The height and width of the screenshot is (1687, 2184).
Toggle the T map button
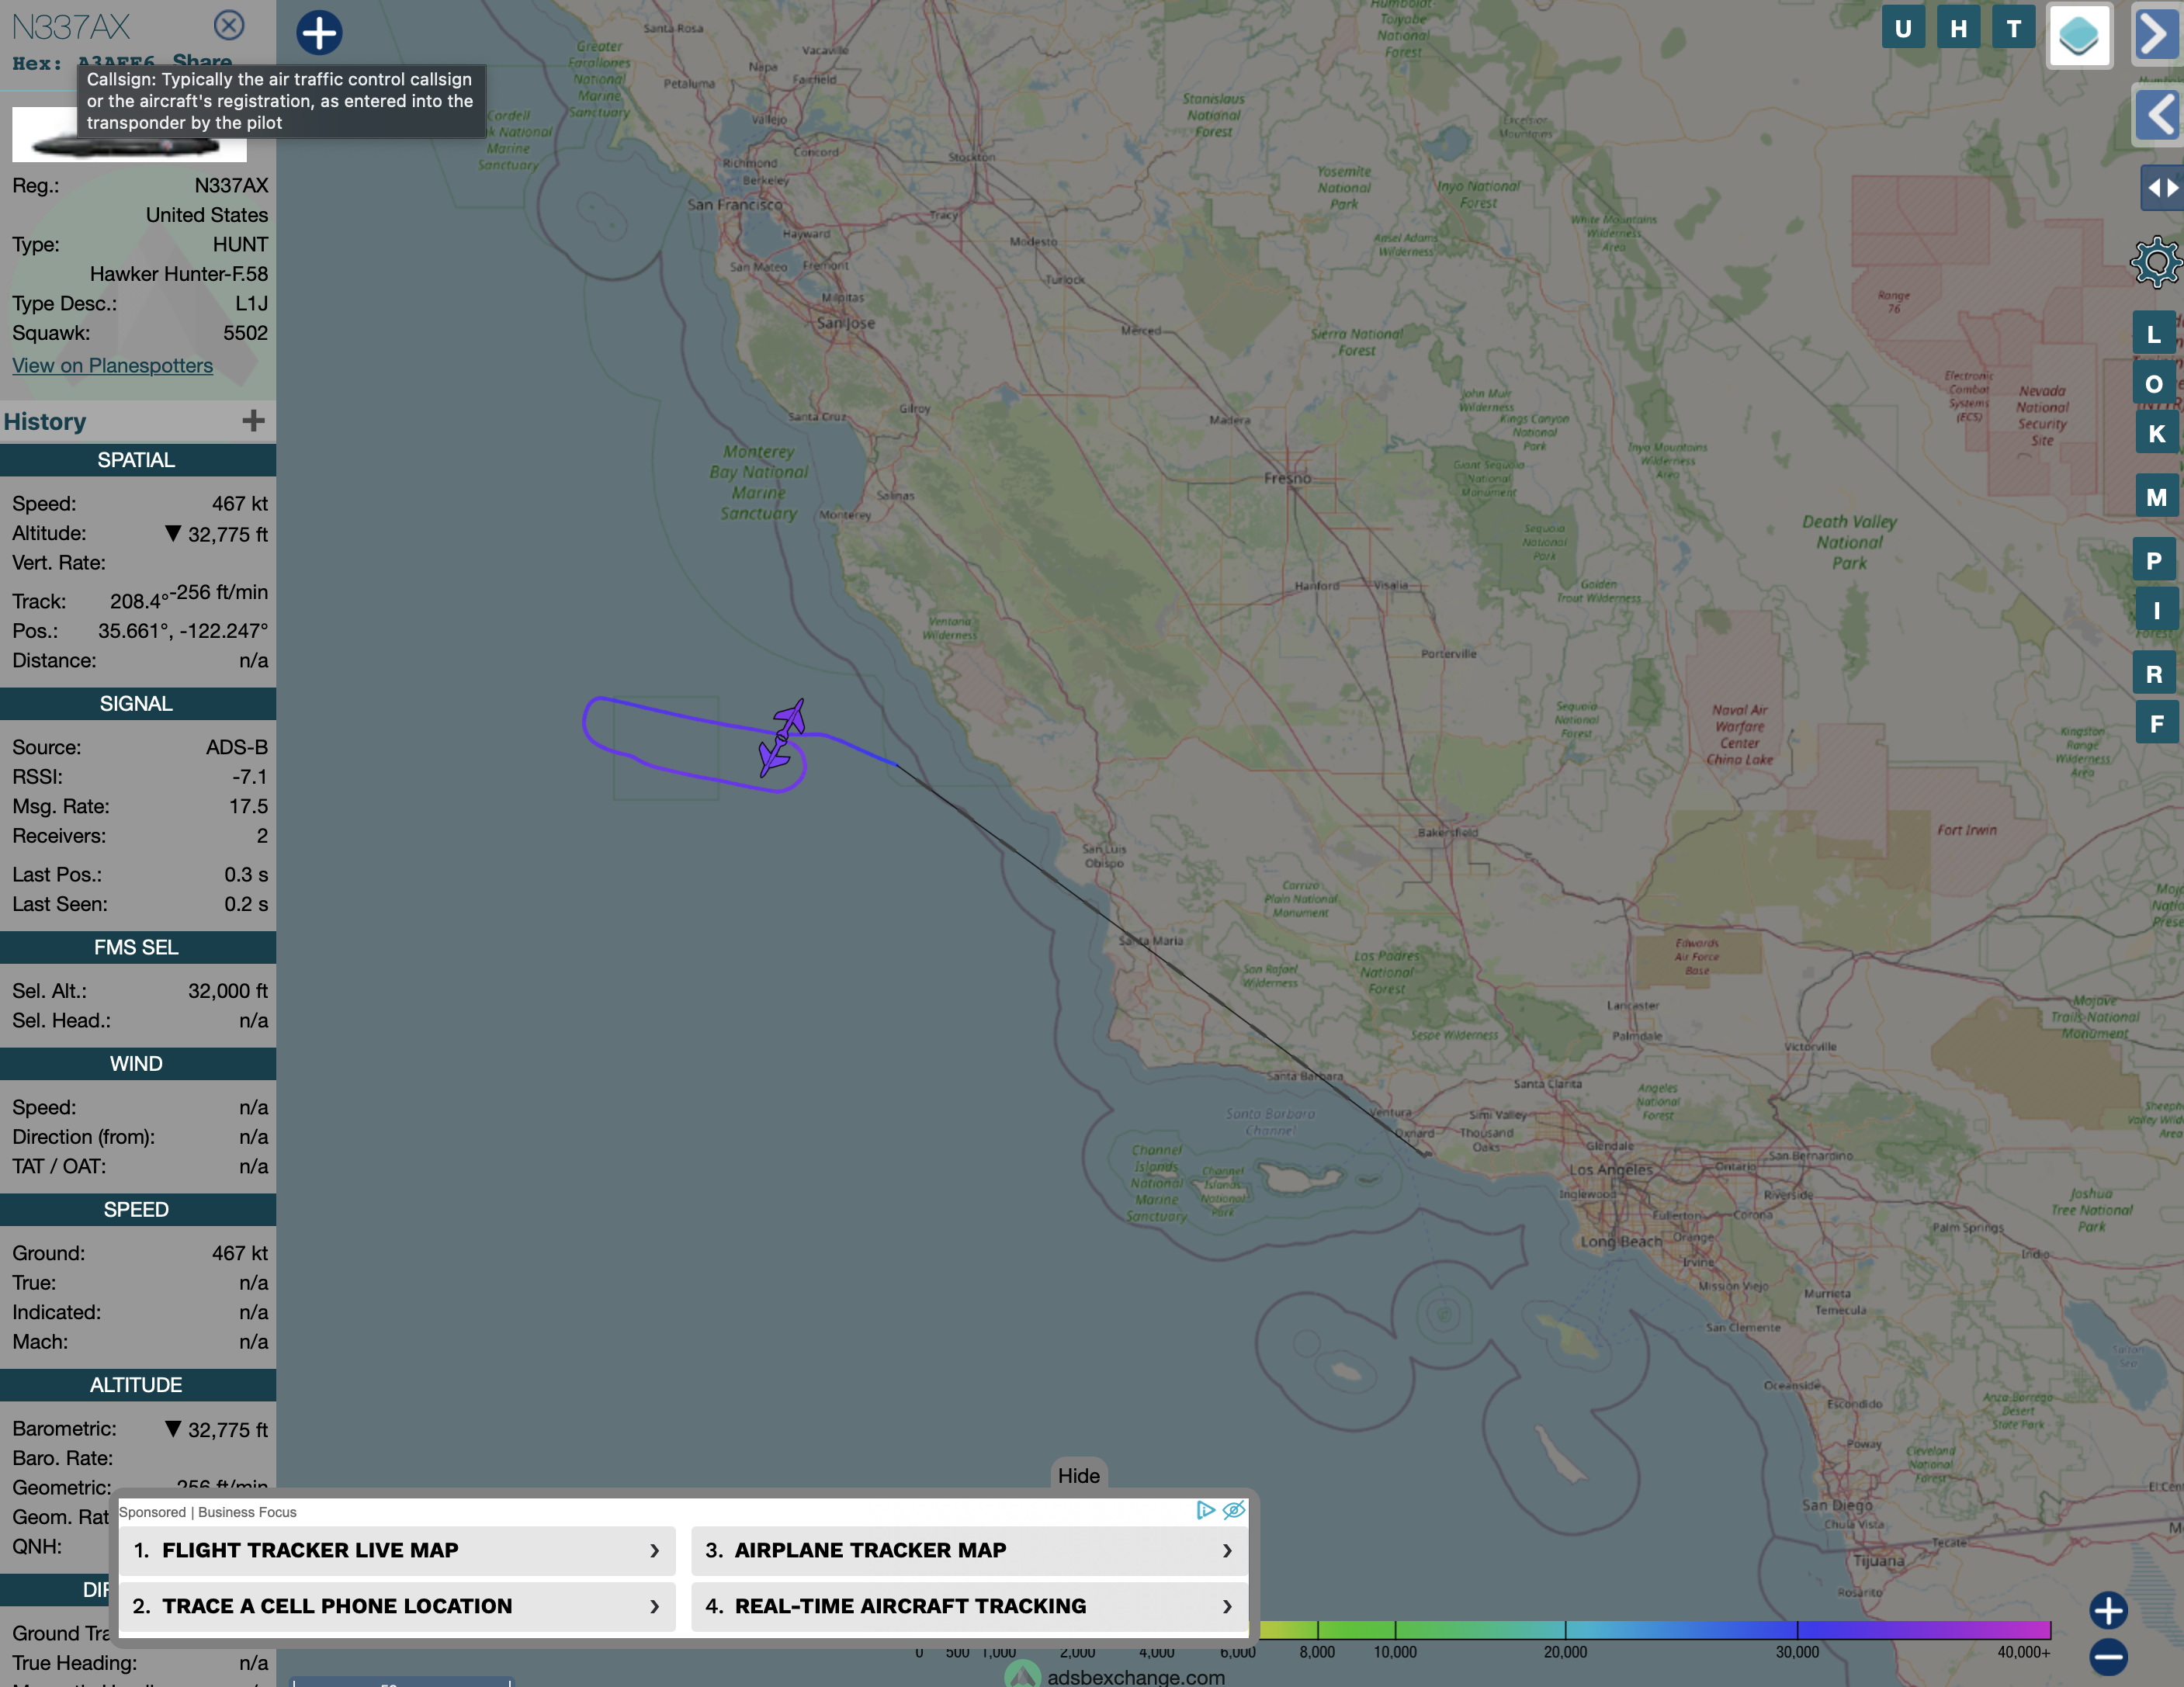[2014, 28]
